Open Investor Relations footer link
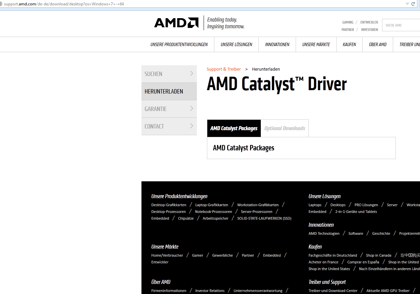The height and width of the screenshot is (294, 420). [210, 291]
